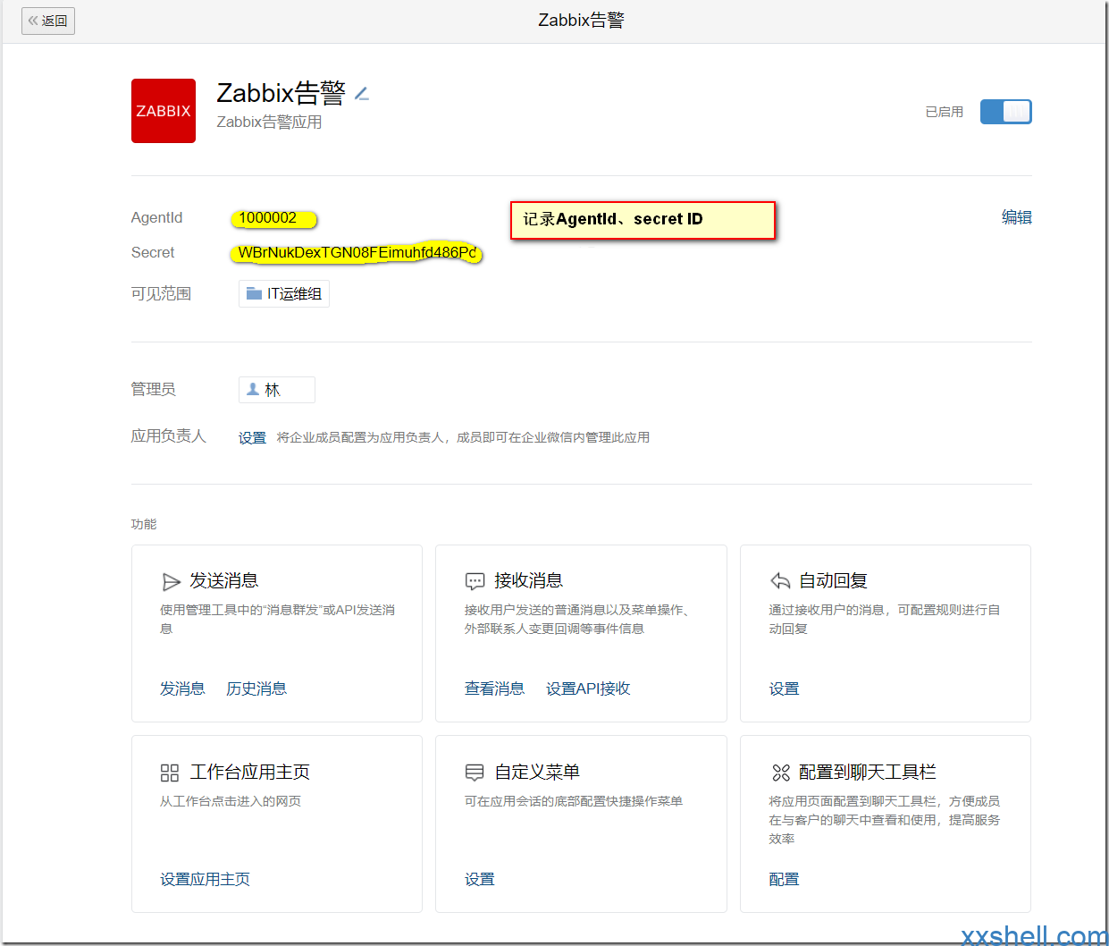Click the Secret label

click(x=153, y=253)
